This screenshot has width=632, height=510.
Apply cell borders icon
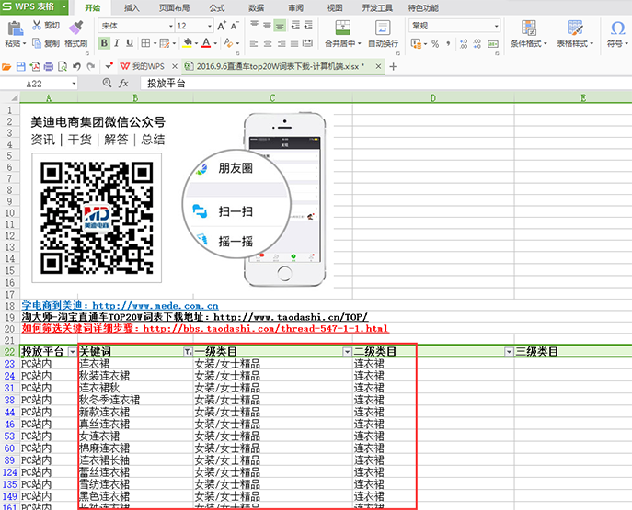click(145, 43)
